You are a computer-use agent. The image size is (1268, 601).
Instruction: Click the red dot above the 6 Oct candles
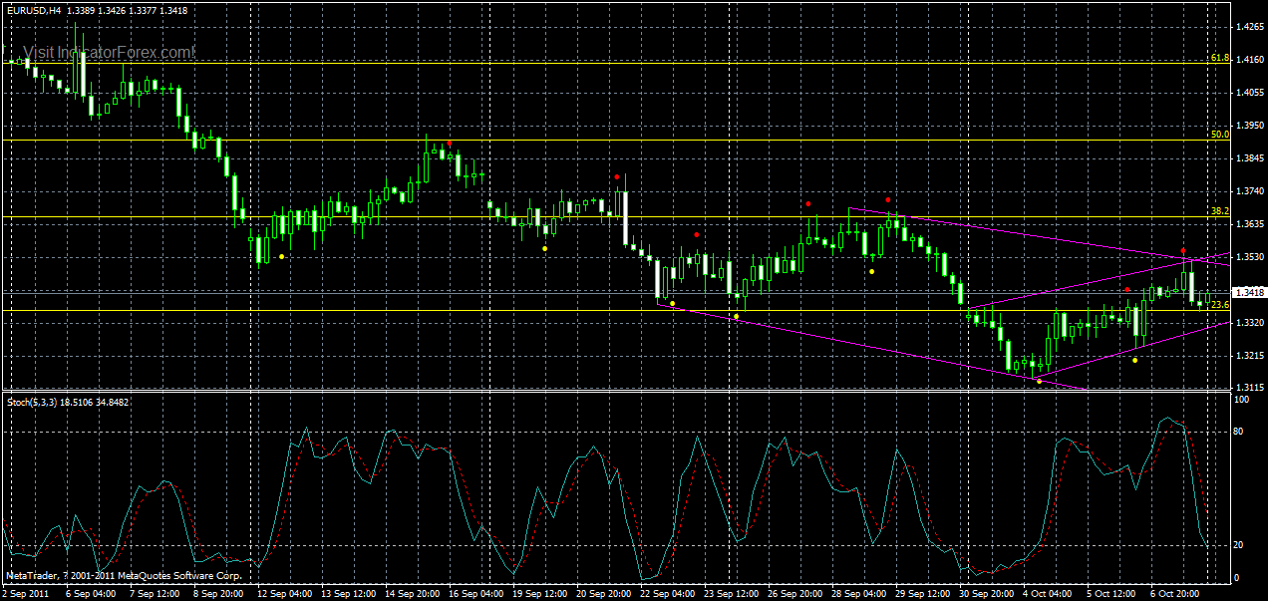tap(1183, 250)
